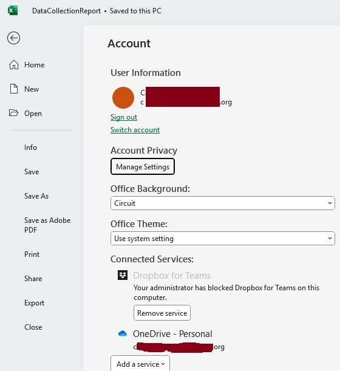Click the OneDrive - Personal service name
This screenshot has width=340, height=371.
tap(172, 334)
